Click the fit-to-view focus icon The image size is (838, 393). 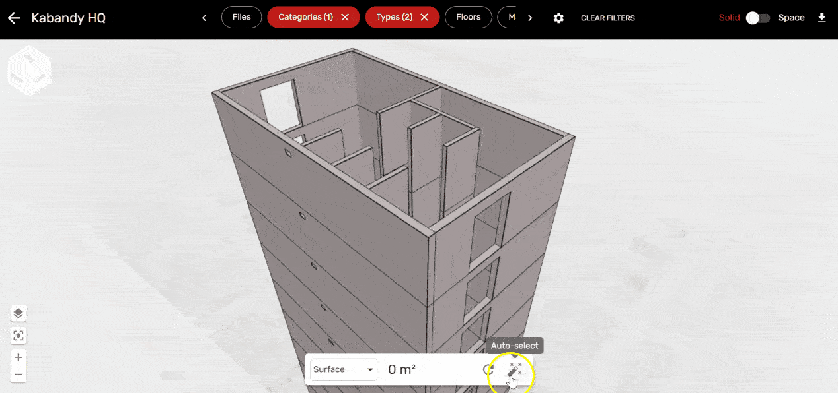[x=19, y=336]
